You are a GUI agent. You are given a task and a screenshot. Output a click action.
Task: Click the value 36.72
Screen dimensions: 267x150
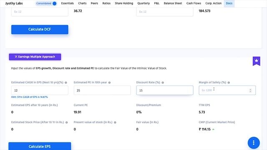[78, 11]
